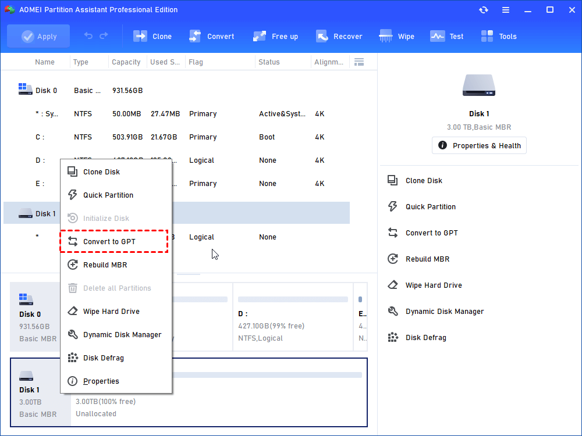Choose Quick Partition in context menu
The image size is (582, 436).
tap(116, 195)
